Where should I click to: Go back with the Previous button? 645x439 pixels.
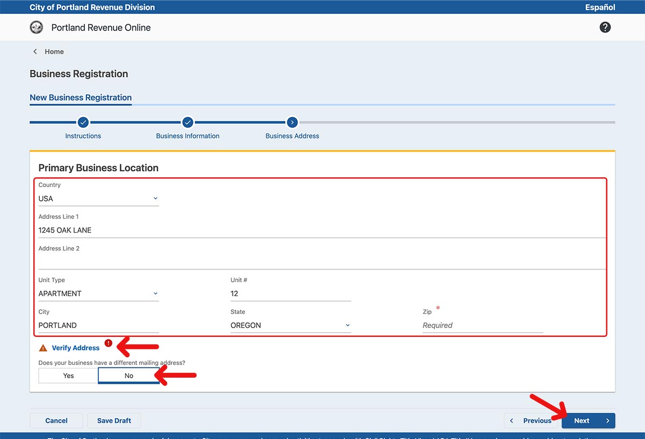(531, 421)
